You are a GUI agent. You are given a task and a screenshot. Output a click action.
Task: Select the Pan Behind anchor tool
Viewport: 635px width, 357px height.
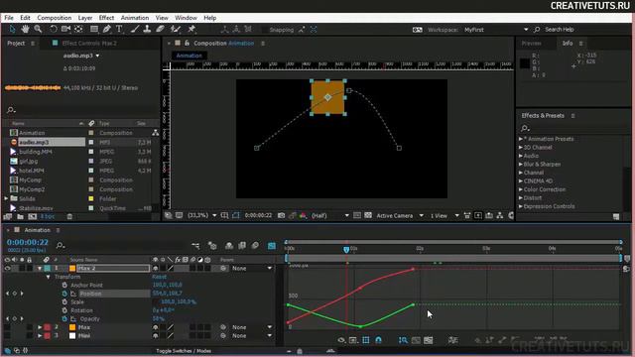[x=78, y=29]
